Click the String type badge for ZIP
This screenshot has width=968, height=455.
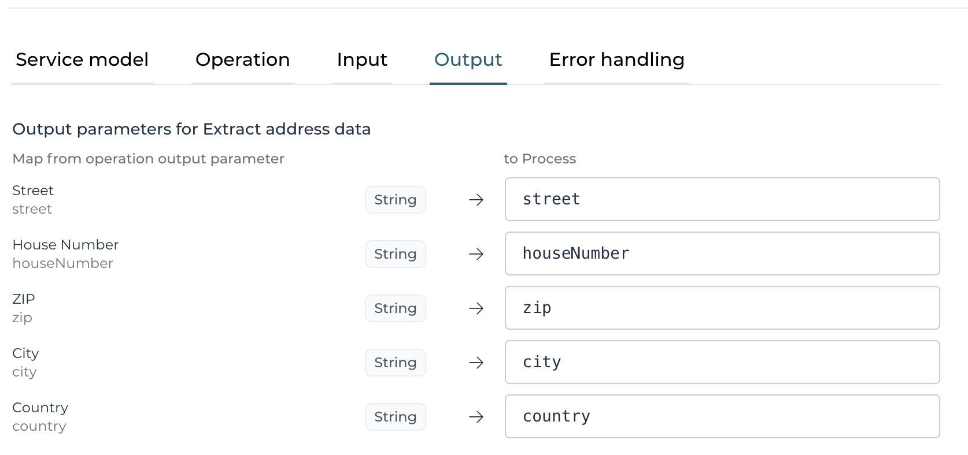(396, 308)
